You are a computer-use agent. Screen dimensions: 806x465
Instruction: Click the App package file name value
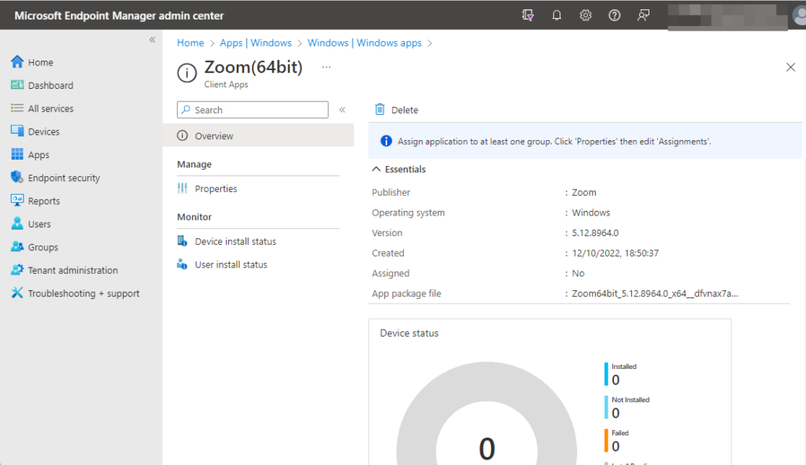click(x=655, y=293)
